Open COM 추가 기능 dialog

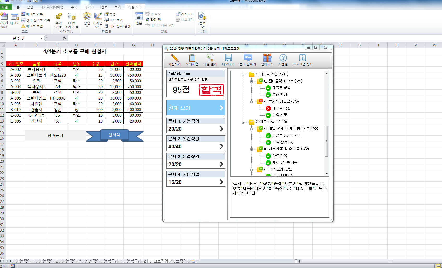point(72,20)
